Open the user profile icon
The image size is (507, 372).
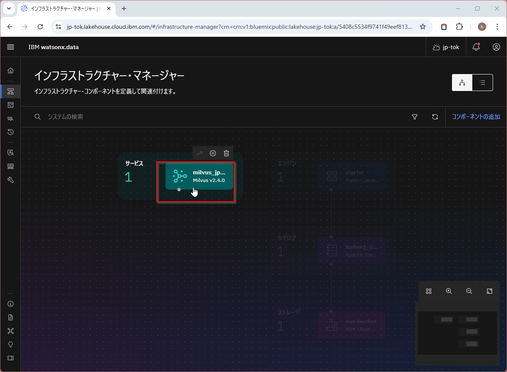point(496,47)
